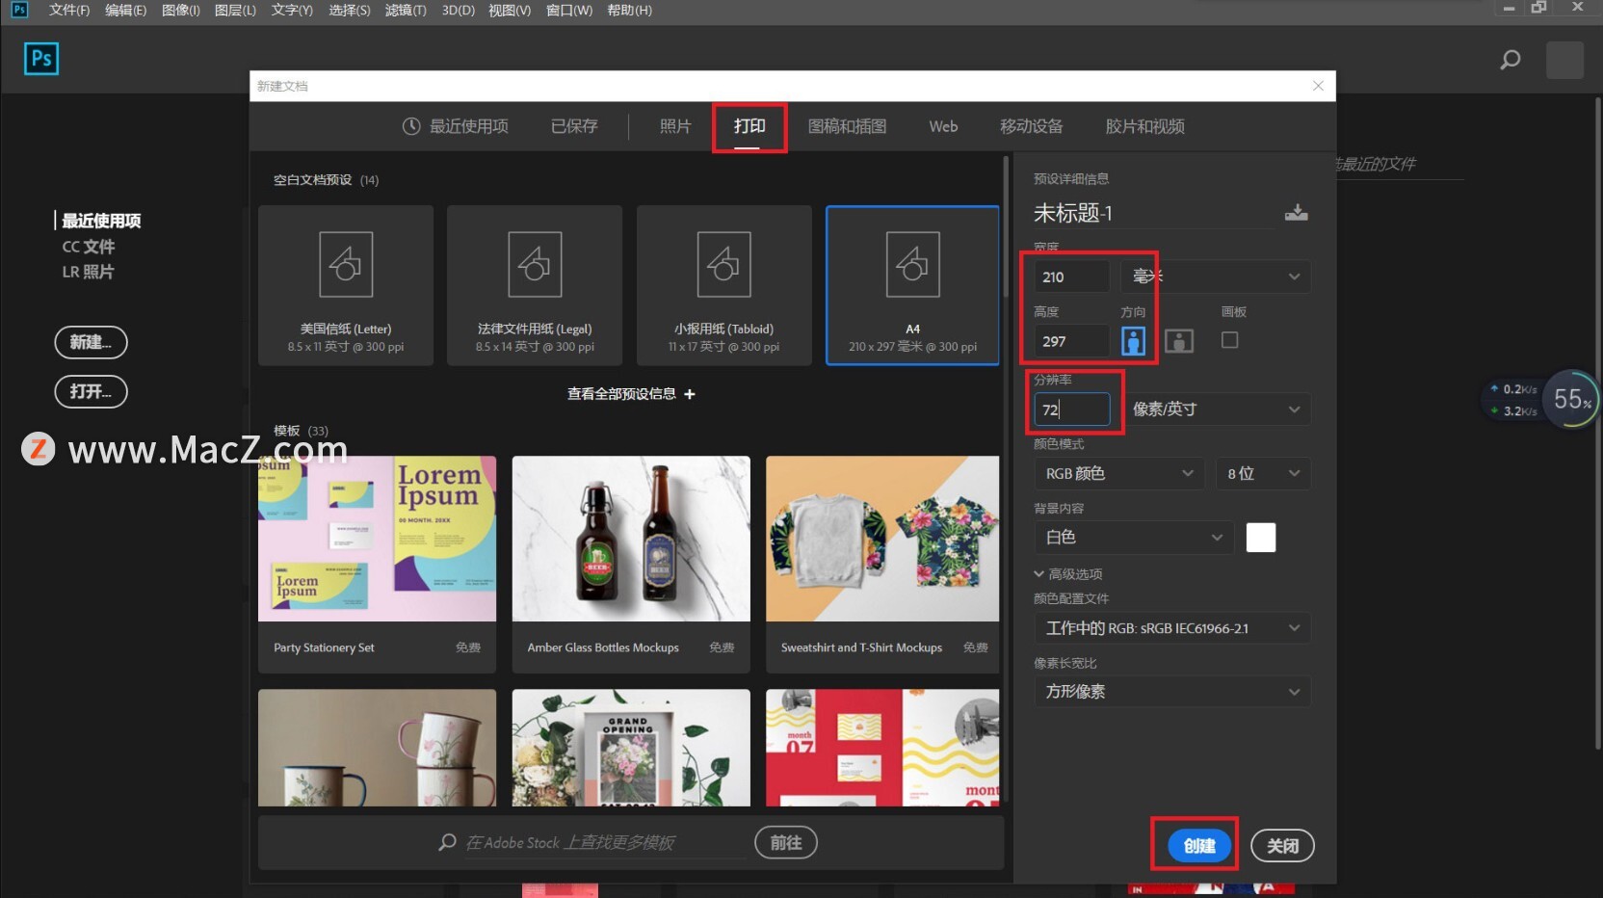Select the A4 preset card

[912, 285]
